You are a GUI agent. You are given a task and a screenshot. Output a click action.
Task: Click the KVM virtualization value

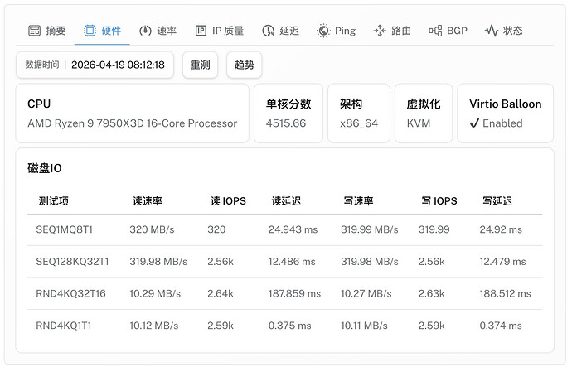point(419,123)
